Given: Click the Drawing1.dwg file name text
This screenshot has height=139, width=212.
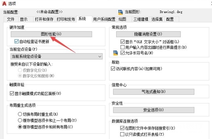Looking at the screenshot, I should point(171,12).
